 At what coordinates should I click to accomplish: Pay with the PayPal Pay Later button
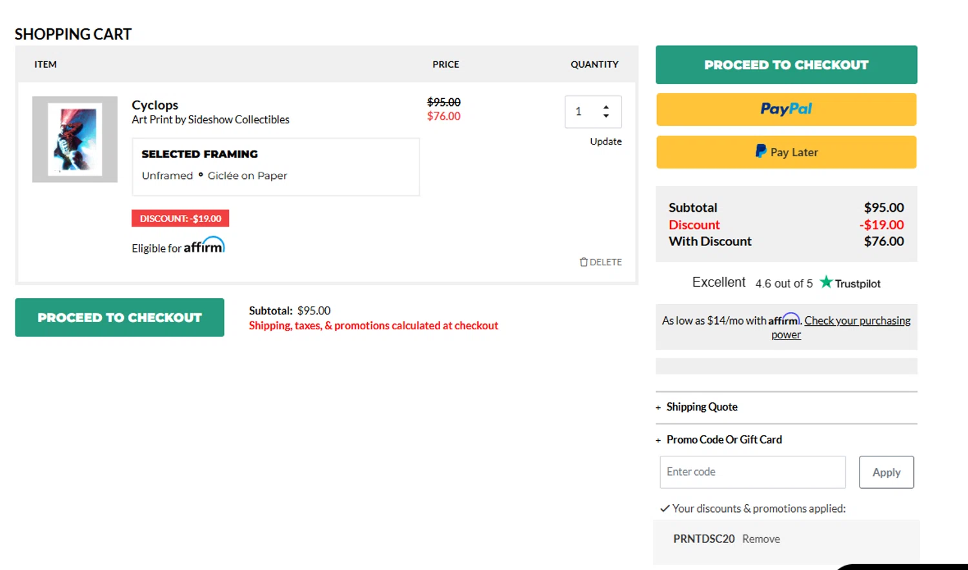(x=786, y=152)
